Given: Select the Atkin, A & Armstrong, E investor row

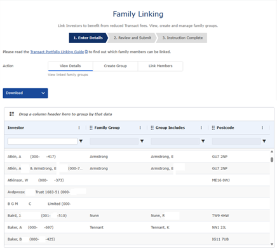Looking at the screenshot, I should click(137, 168).
